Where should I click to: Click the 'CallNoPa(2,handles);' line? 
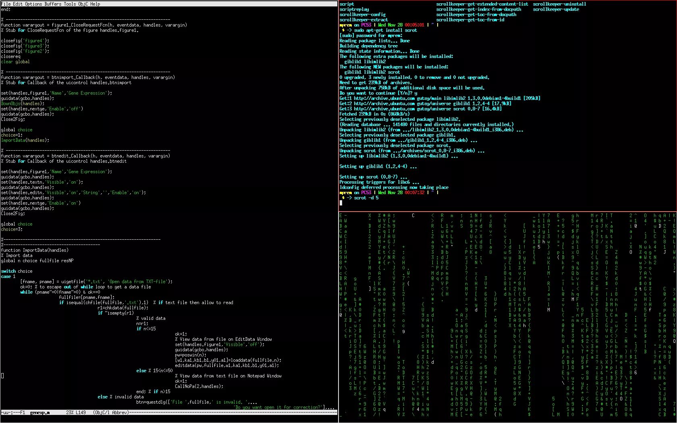[199, 386]
